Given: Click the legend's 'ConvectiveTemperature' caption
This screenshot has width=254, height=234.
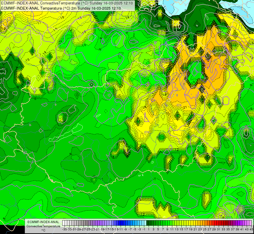Looking at the screenshot, I should pos(43,226).
